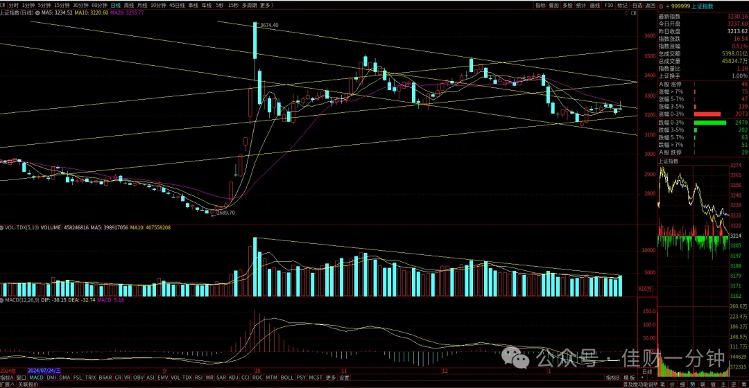The image size is (749, 388).
Task: Select the EMV indicator tab
Action: [x=163, y=378]
